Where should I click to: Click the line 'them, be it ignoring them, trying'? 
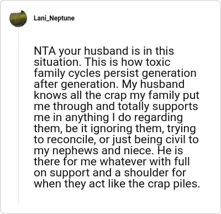click(x=115, y=129)
